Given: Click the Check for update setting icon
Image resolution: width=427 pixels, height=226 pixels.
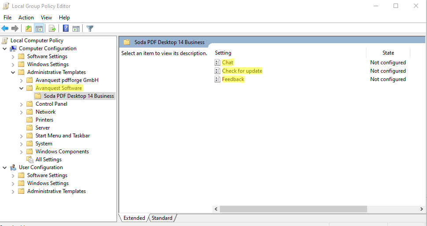Looking at the screenshot, I should click(217, 71).
